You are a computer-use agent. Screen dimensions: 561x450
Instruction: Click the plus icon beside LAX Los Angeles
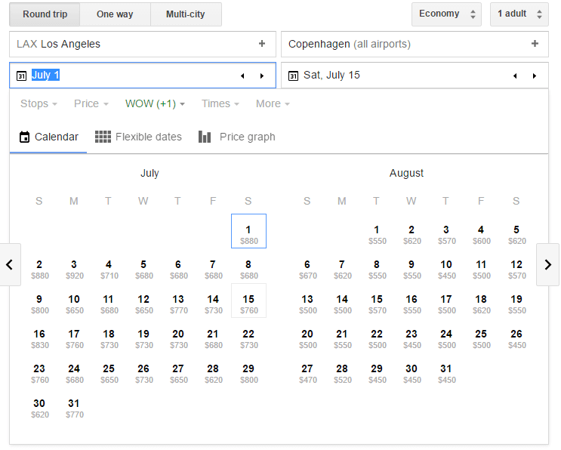click(x=262, y=44)
